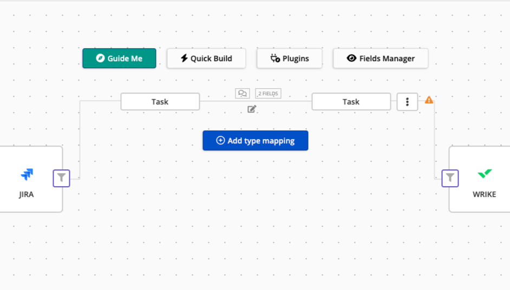
Task: Open the three-dot mapping options menu
Action: tap(407, 102)
